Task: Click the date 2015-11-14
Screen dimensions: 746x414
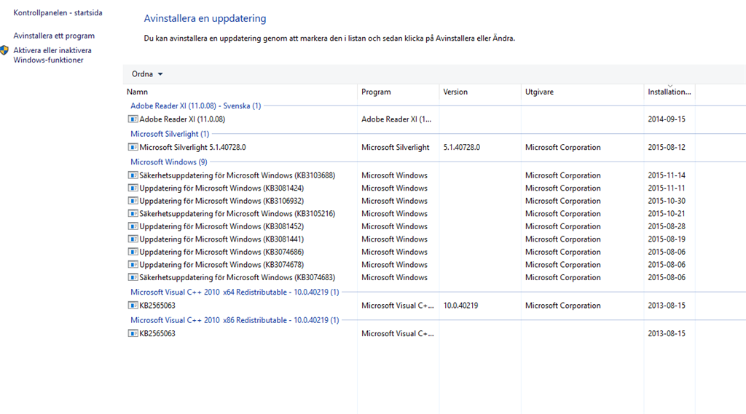Action: [x=667, y=175]
